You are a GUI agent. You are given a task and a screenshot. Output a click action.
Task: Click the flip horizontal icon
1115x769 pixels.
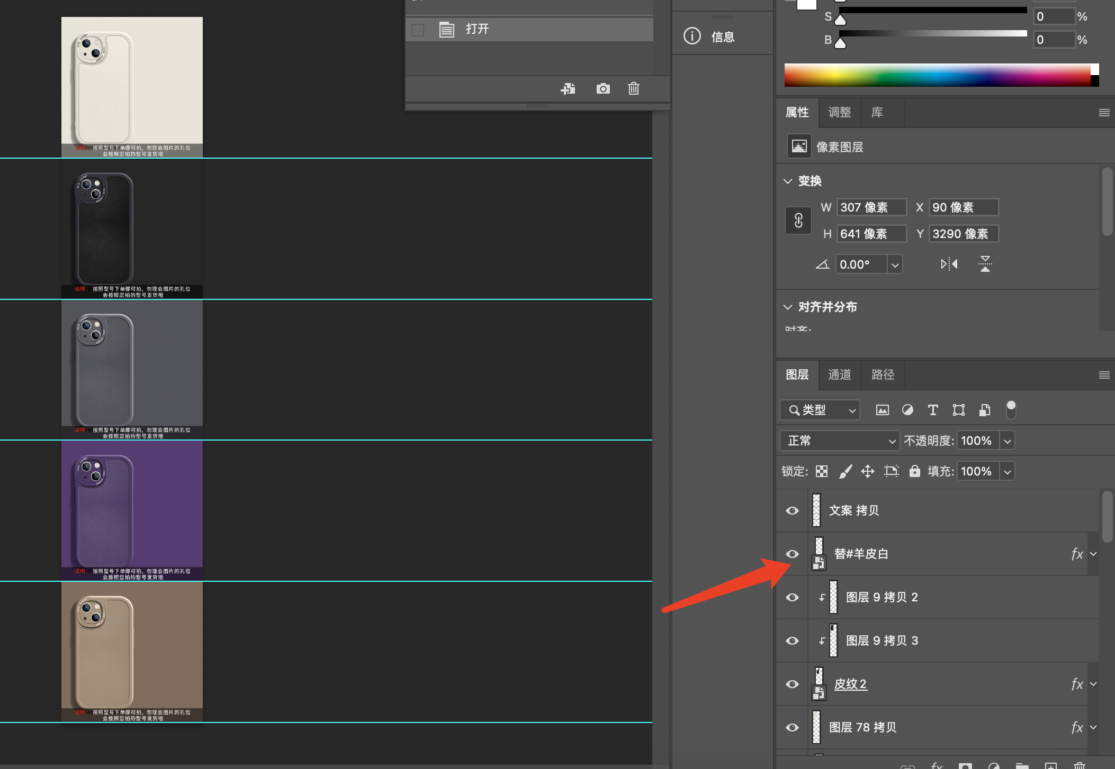(949, 264)
